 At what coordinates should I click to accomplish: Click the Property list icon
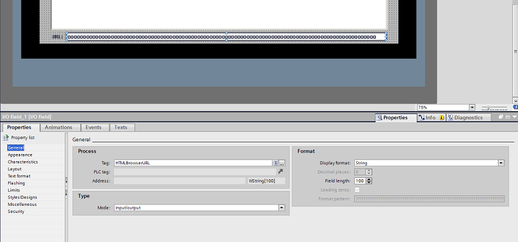pos(6,137)
